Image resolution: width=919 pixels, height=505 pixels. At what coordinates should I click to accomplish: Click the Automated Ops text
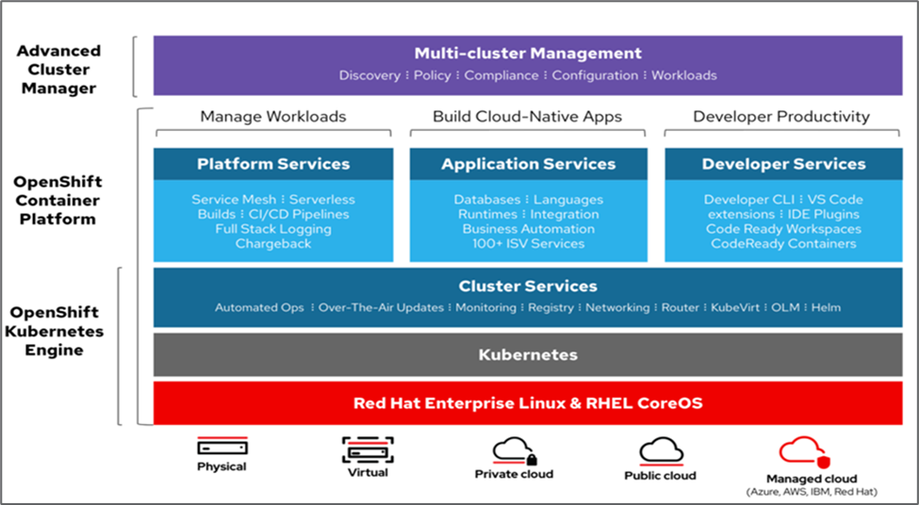(259, 307)
